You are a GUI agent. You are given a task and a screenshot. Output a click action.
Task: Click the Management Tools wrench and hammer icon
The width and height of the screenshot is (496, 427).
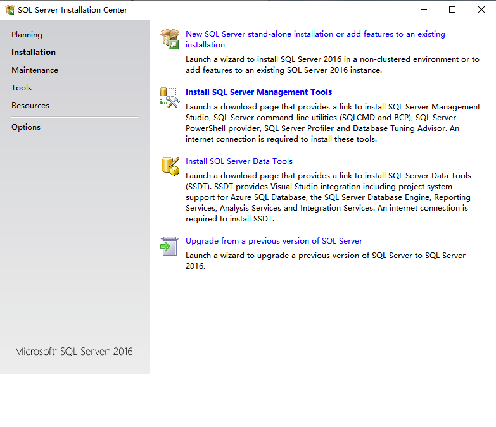point(170,97)
